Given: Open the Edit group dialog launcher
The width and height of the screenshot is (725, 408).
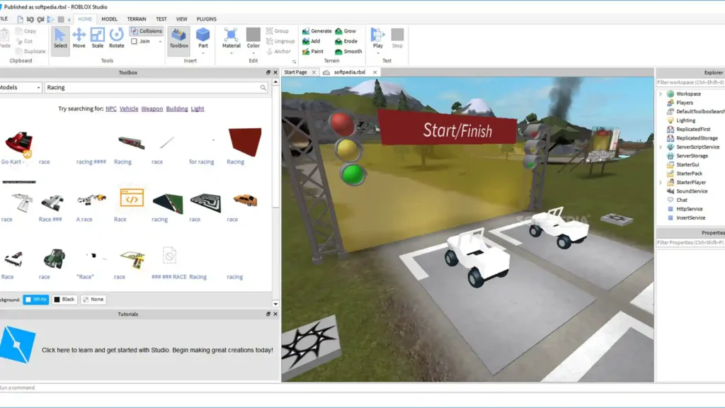Looking at the screenshot, I should [294, 62].
